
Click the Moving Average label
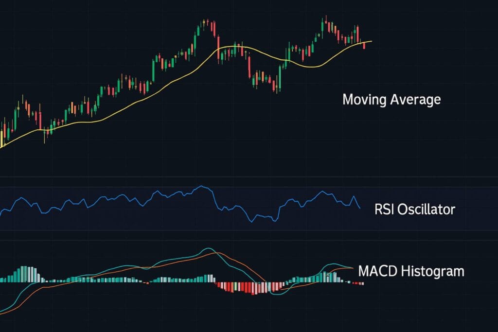pyautogui.click(x=391, y=100)
